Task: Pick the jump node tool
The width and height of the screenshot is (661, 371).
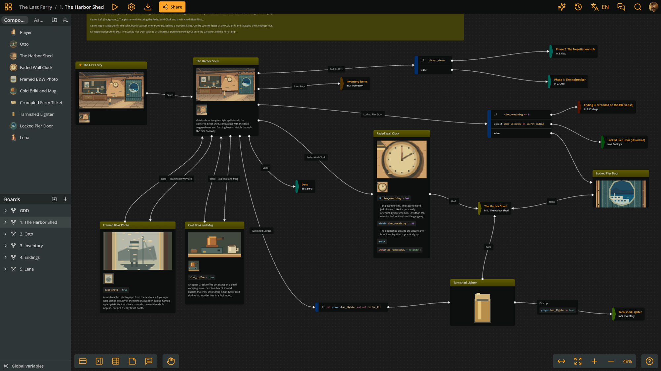Action: click(x=99, y=361)
